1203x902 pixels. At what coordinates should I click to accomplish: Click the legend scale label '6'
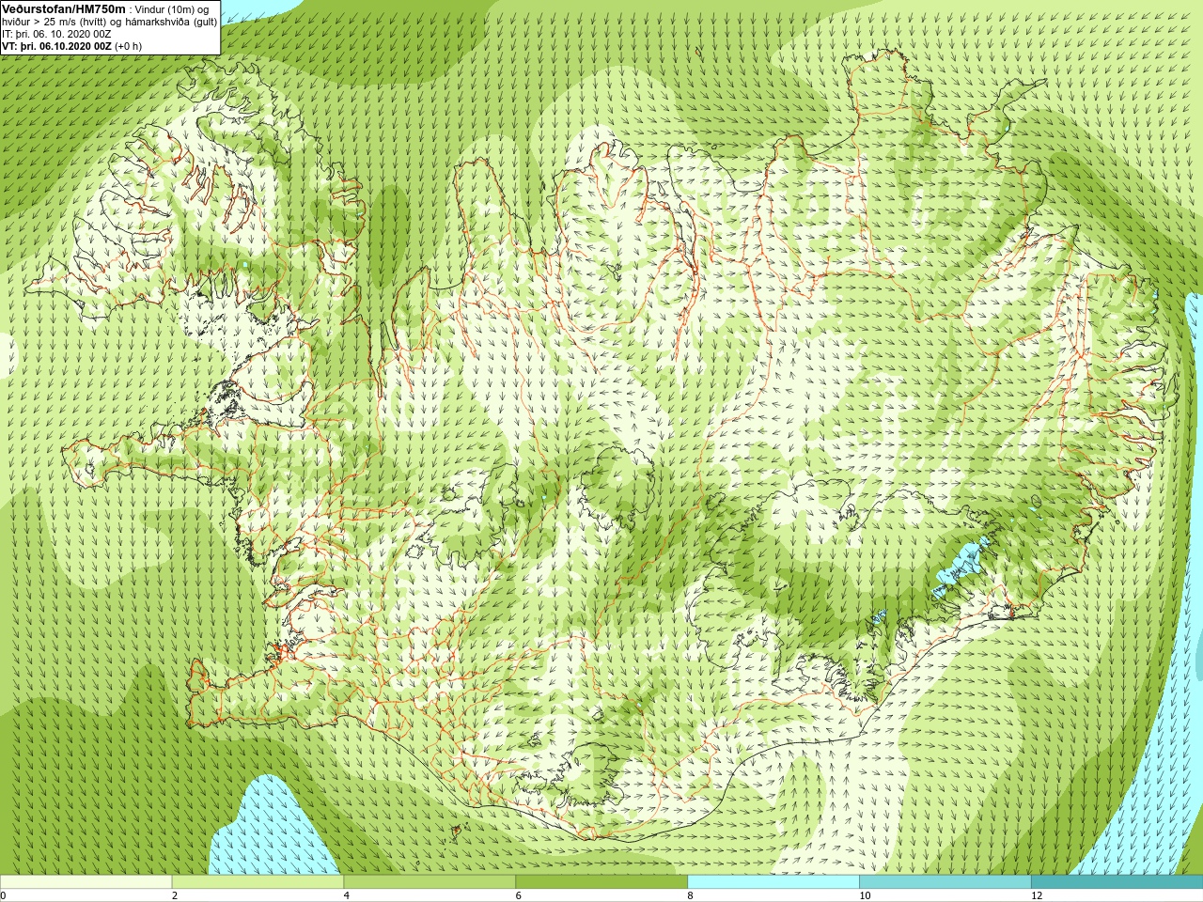pyautogui.click(x=519, y=895)
